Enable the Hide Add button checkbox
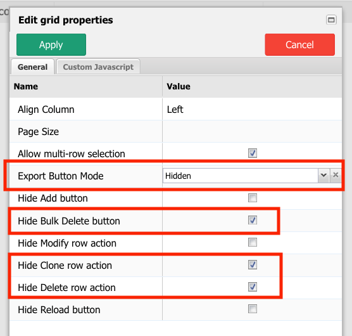352x336 pixels. pos(253,198)
